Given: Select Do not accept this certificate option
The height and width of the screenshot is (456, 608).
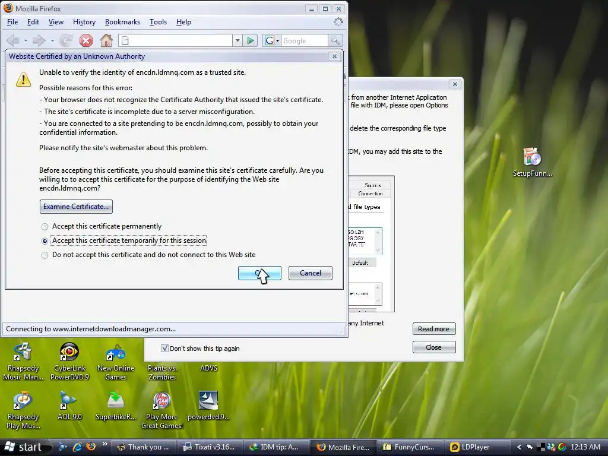Looking at the screenshot, I should tap(148, 255).
